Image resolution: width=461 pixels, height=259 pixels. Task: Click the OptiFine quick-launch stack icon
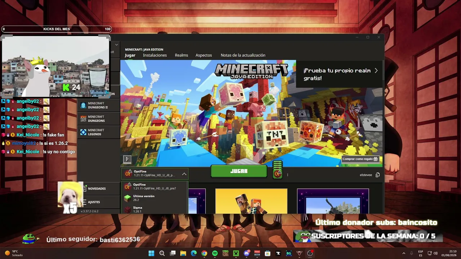click(x=277, y=170)
